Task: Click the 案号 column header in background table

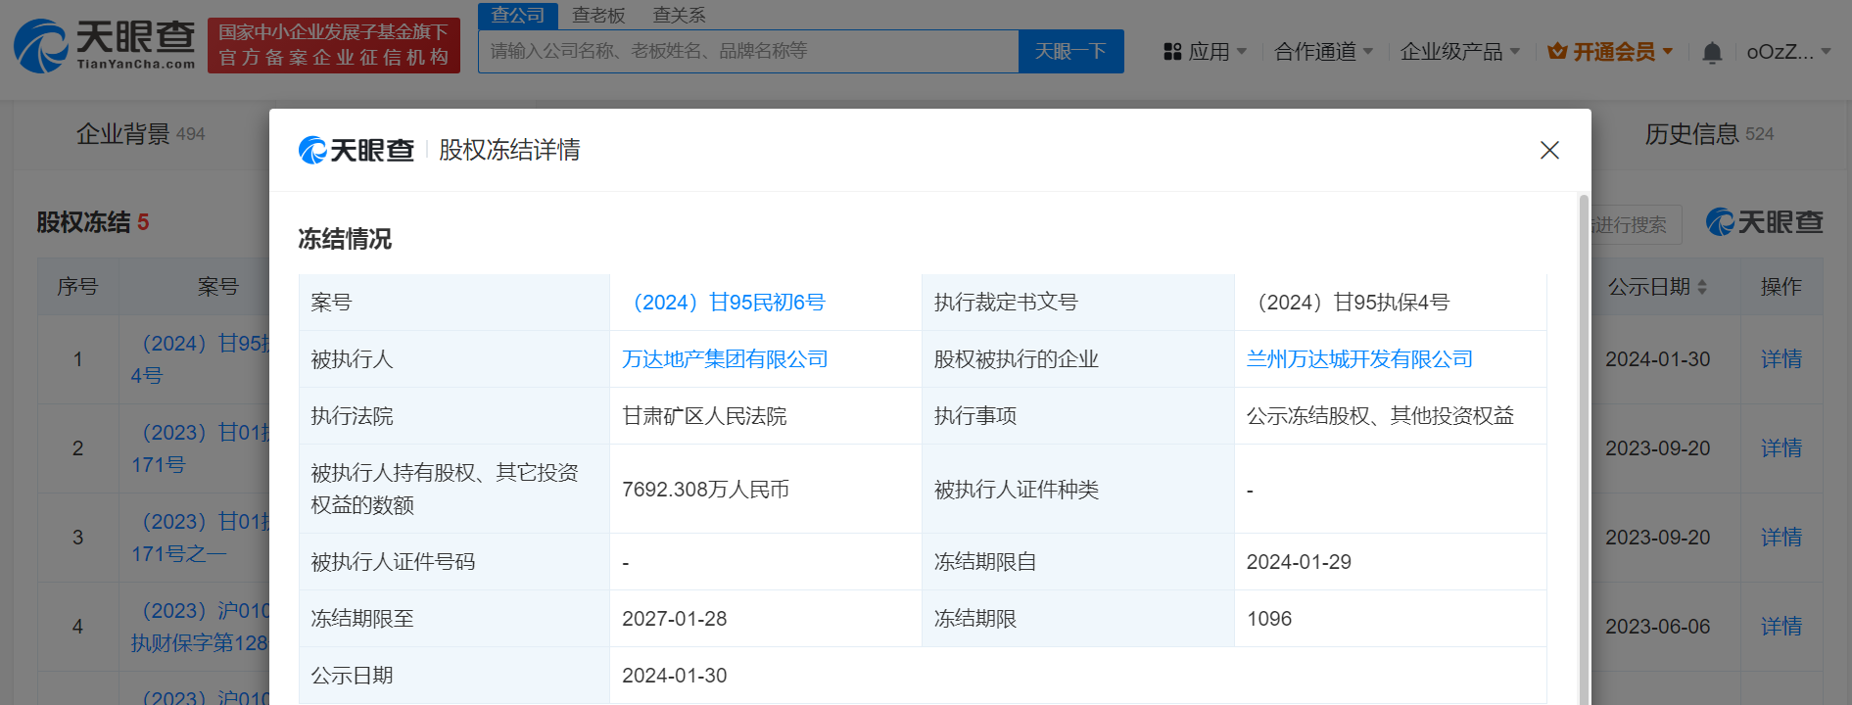Action: pyautogui.click(x=217, y=287)
